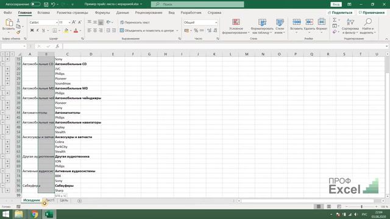The width and height of the screenshot is (390, 219).
Task: Increase font size with larger A icon
Action: tap(74, 23)
